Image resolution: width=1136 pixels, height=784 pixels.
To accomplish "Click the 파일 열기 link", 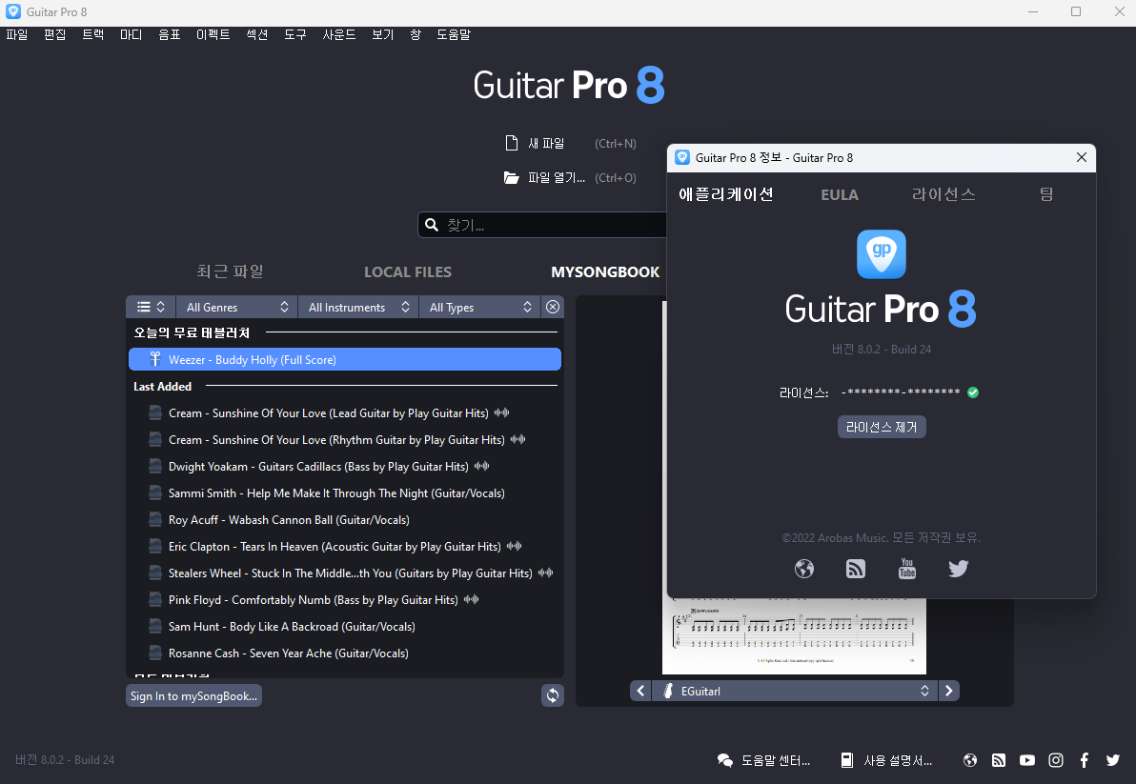I will point(557,177).
